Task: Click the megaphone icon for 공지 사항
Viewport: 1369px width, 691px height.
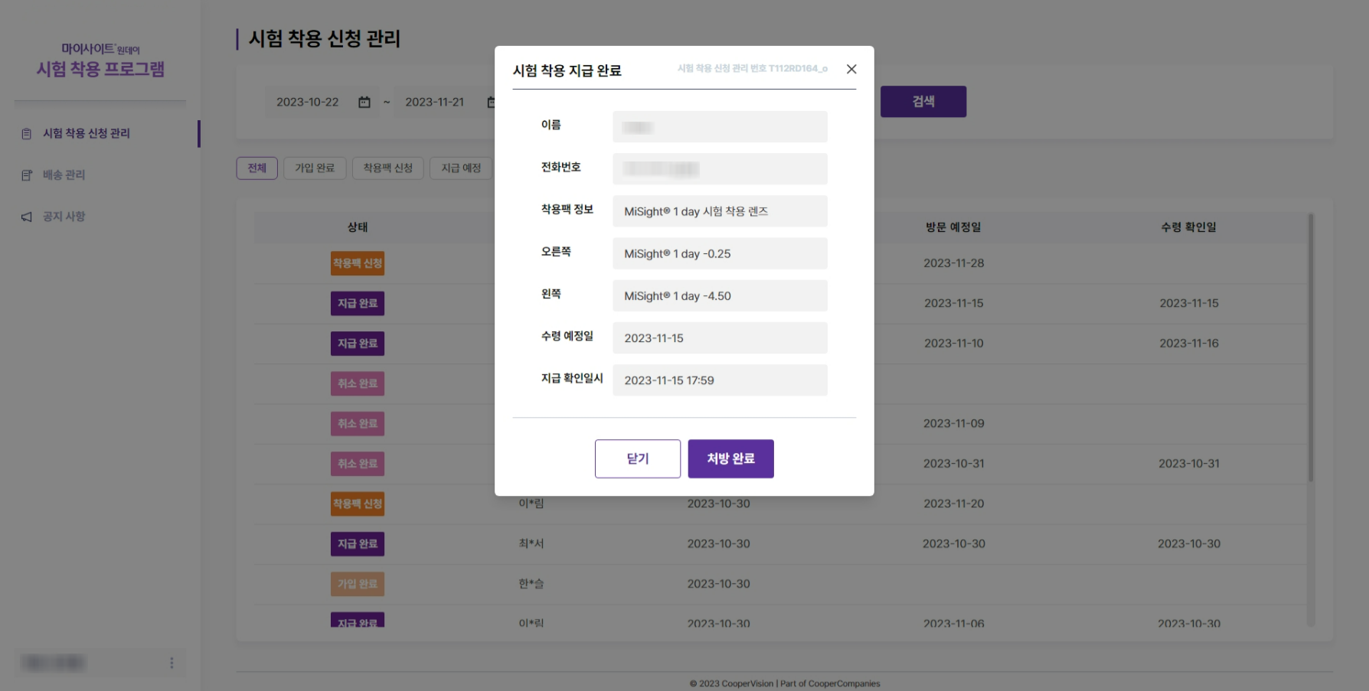Action: pos(27,217)
